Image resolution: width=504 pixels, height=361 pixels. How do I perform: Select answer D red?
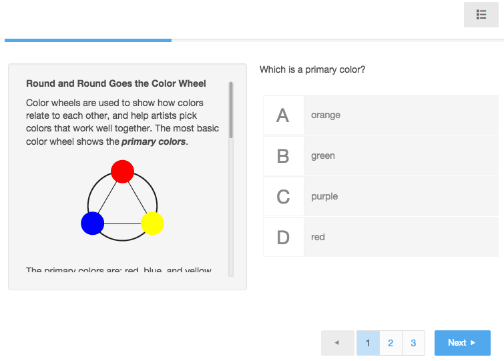381,238
